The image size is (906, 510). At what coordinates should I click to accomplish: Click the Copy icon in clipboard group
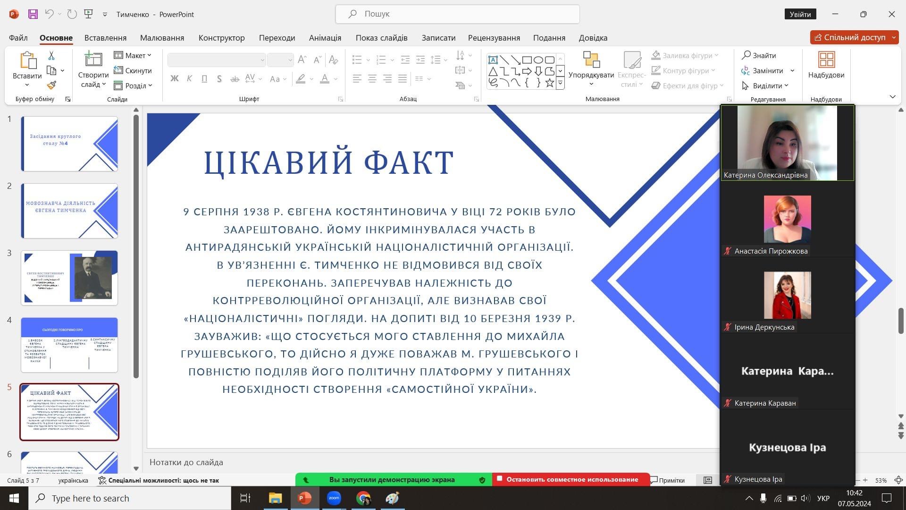click(51, 71)
